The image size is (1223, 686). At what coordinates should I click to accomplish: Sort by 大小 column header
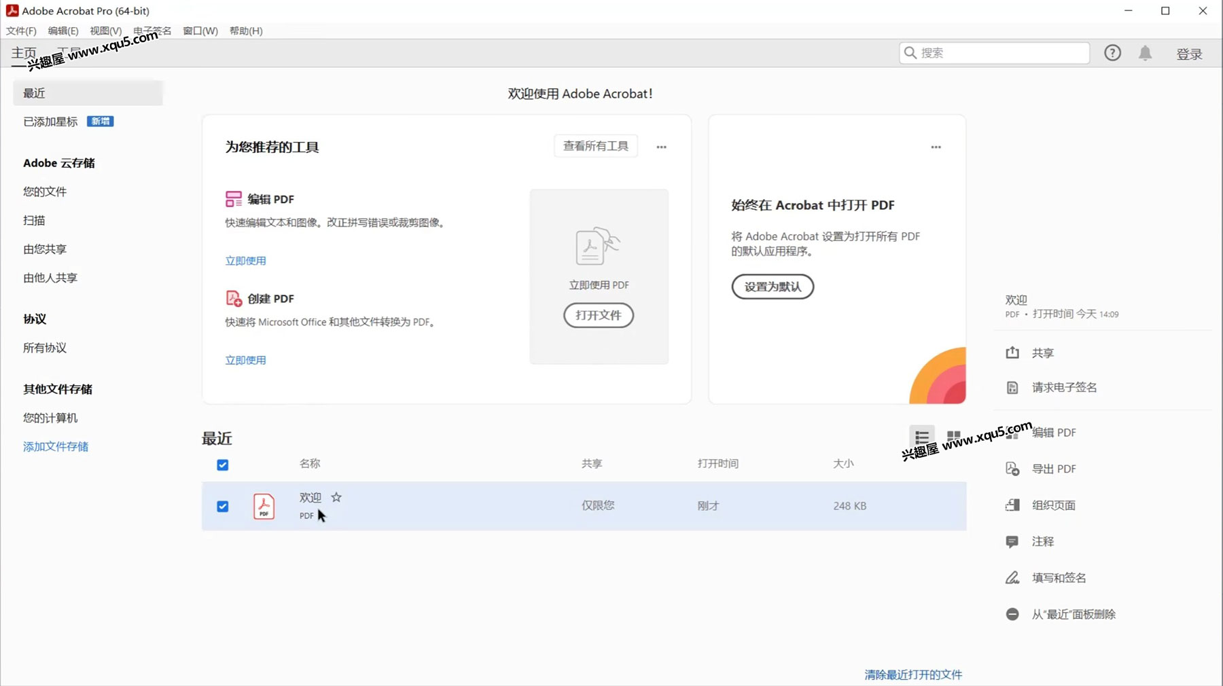pyautogui.click(x=843, y=463)
